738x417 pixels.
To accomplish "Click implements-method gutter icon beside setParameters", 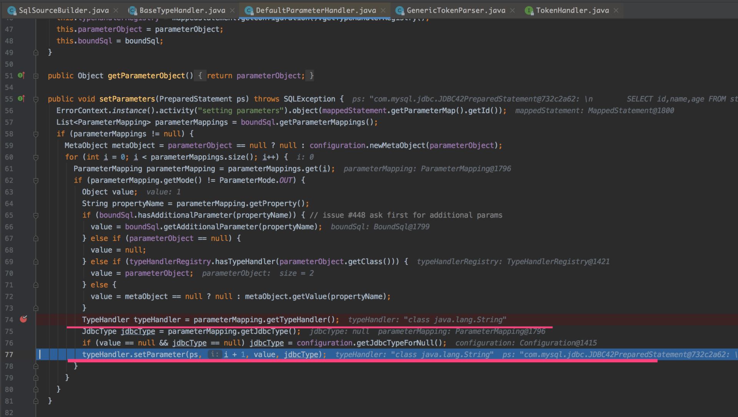I will pos(22,99).
